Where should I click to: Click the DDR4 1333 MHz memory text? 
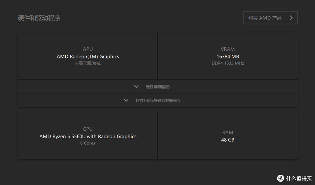[228, 63]
